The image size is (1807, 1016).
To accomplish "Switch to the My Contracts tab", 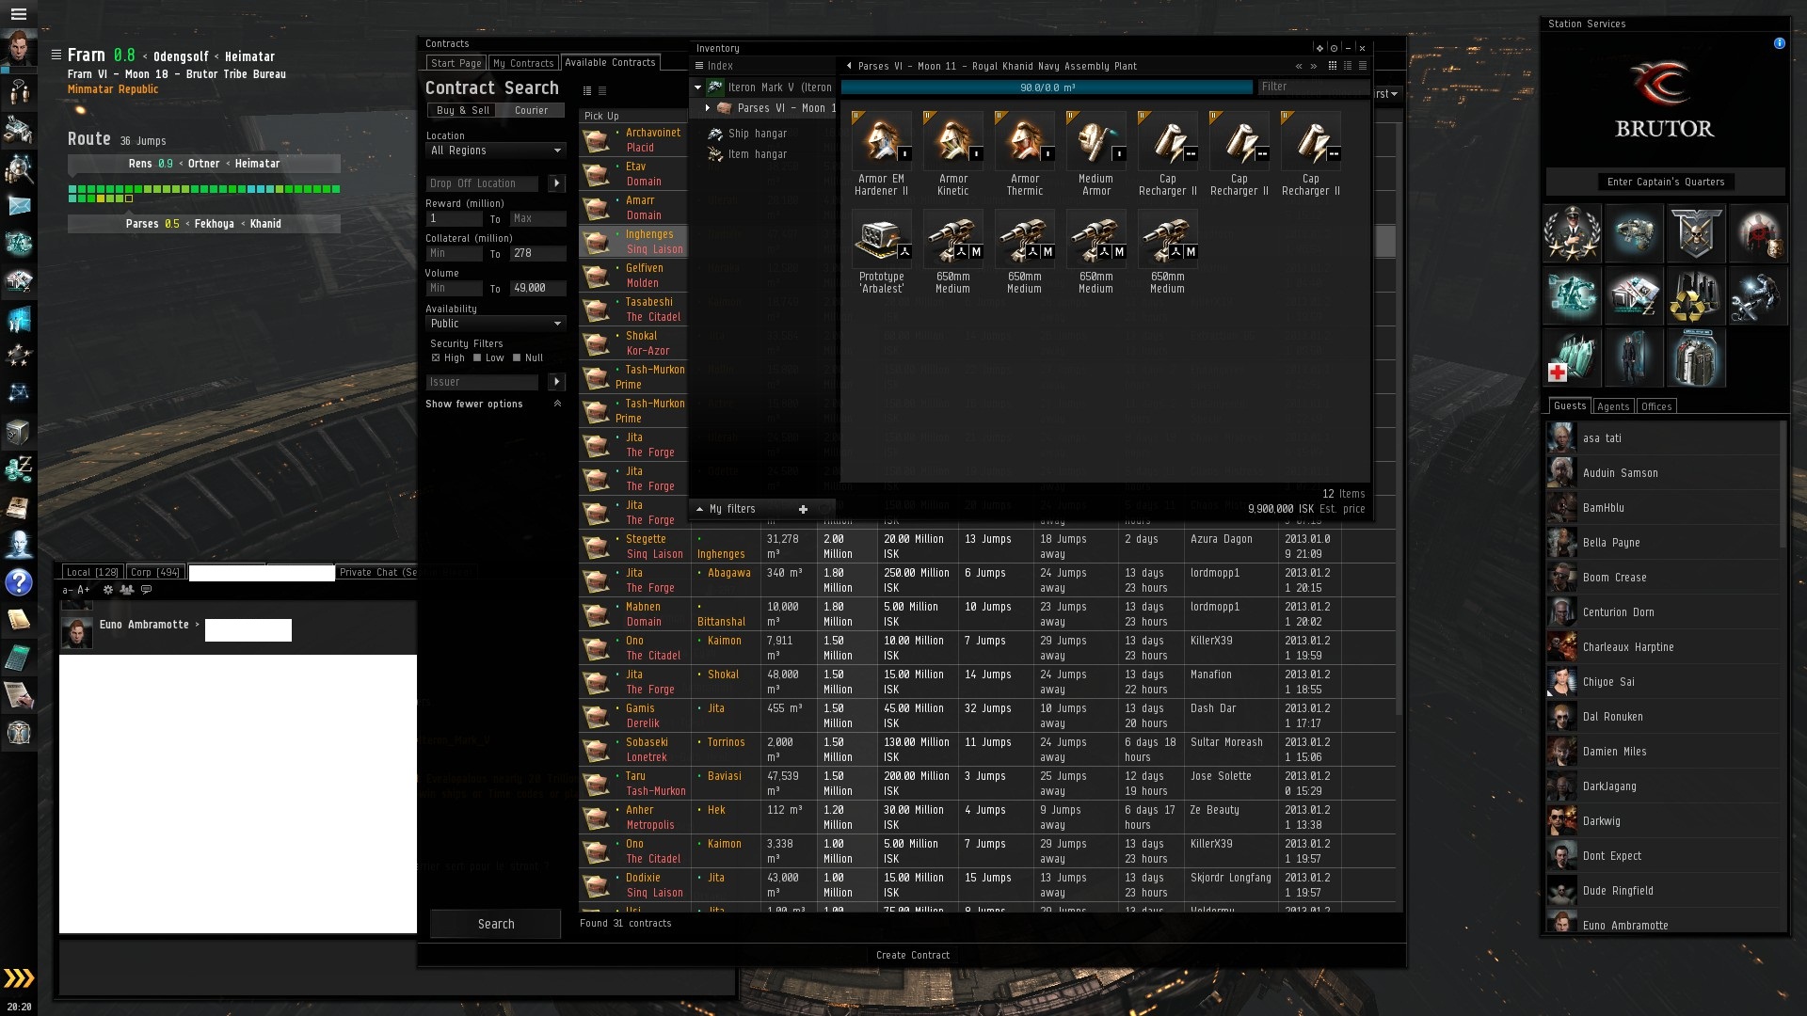I will click(523, 63).
